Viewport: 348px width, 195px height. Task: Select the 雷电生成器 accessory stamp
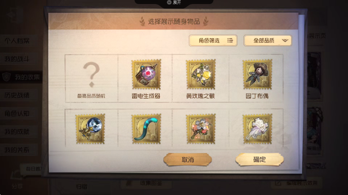[146, 74]
